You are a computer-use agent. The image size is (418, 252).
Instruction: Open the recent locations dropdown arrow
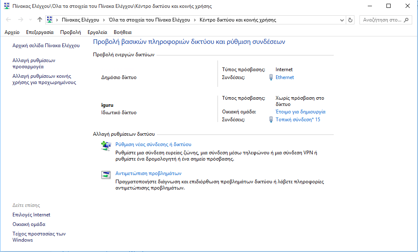pos(30,20)
